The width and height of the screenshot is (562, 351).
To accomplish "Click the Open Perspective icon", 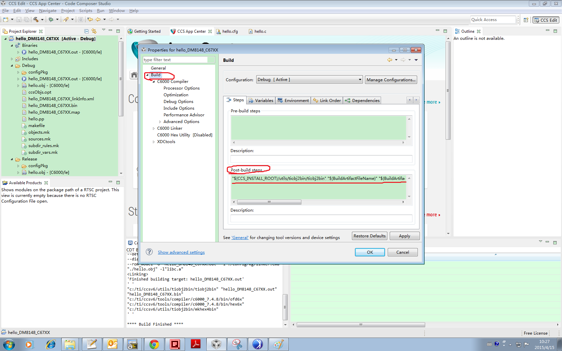I will (x=526, y=20).
